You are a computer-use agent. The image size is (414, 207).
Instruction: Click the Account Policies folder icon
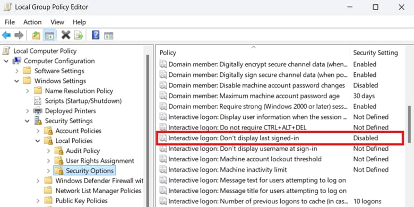click(48, 131)
